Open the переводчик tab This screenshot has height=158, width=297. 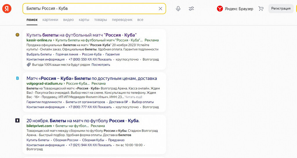(x=122, y=20)
